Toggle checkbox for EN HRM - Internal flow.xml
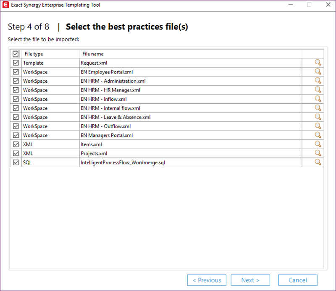This screenshot has height=291, width=336. [16, 108]
